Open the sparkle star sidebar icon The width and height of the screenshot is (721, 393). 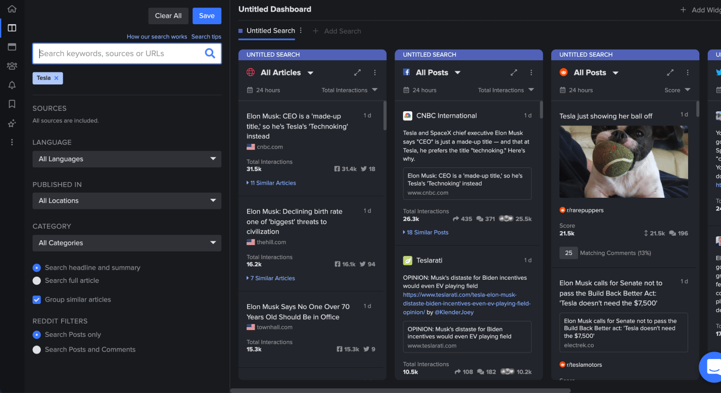click(12, 123)
